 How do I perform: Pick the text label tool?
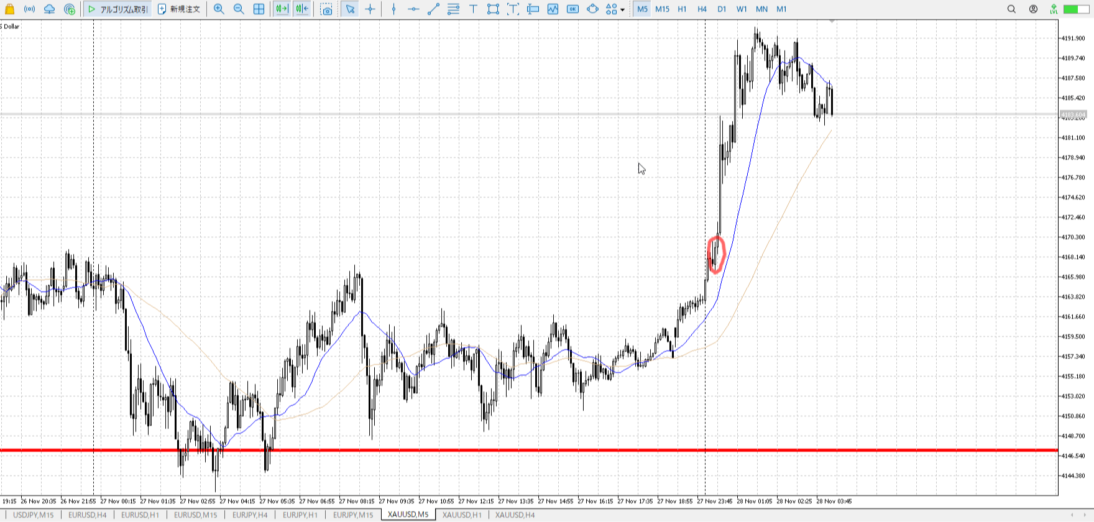pyautogui.click(x=473, y=9)
